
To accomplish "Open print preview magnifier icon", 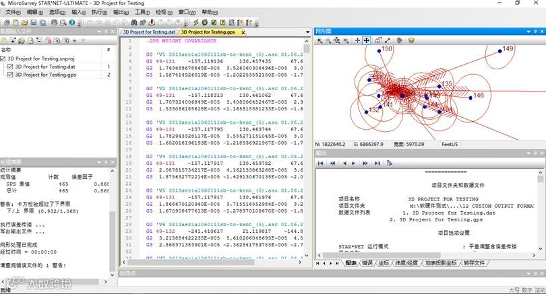I will (63, 23).
